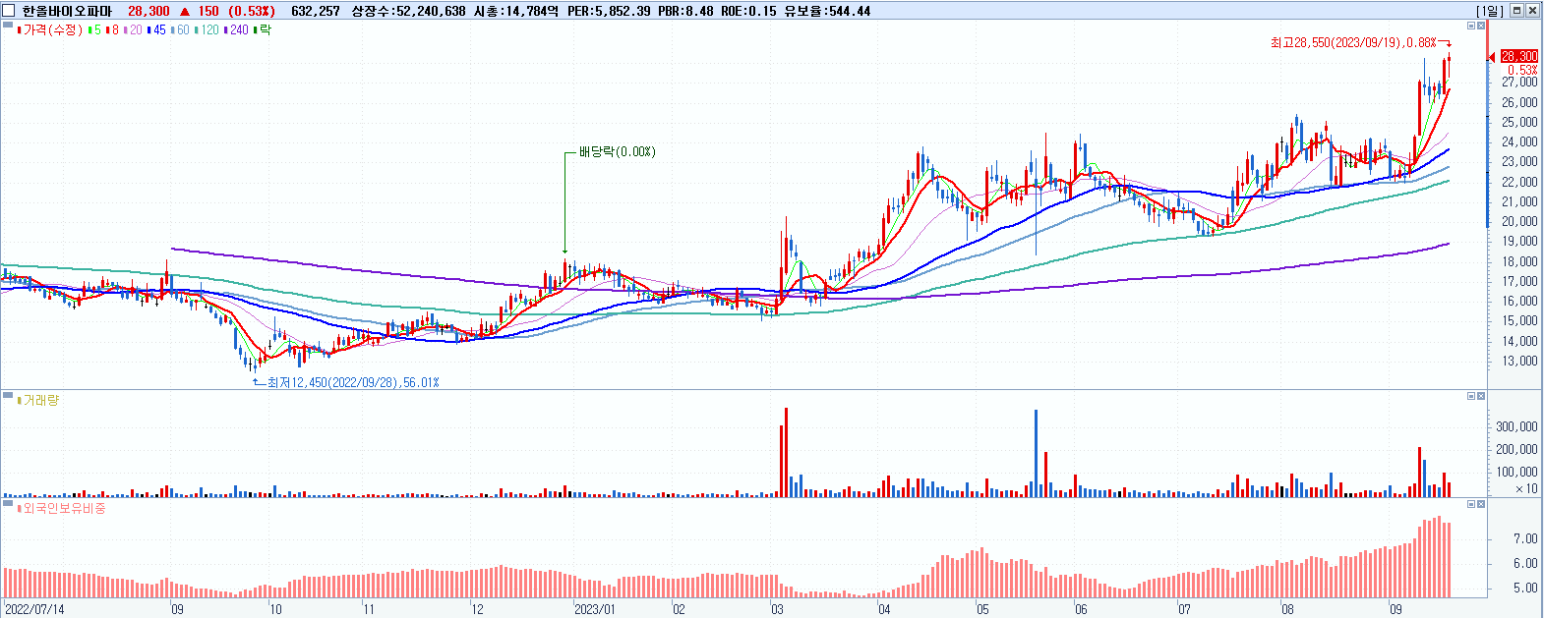Viewport: 1544px width, 618px height.
Task: Click the PBR:8.48 value
Action: tap(686, 11)
